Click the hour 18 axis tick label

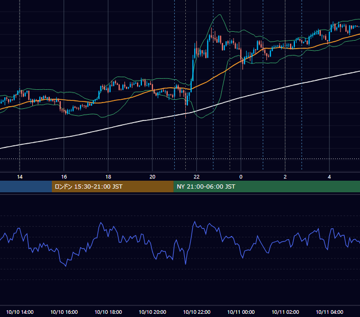coord(108,177)
